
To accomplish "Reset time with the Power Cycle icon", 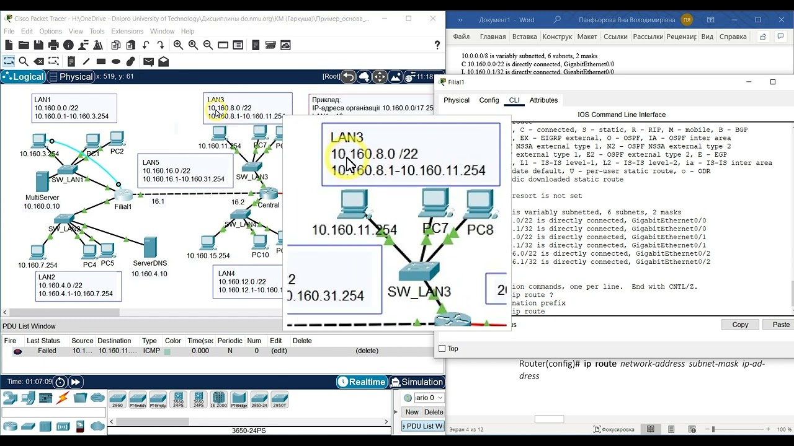I will pos(60,382).
